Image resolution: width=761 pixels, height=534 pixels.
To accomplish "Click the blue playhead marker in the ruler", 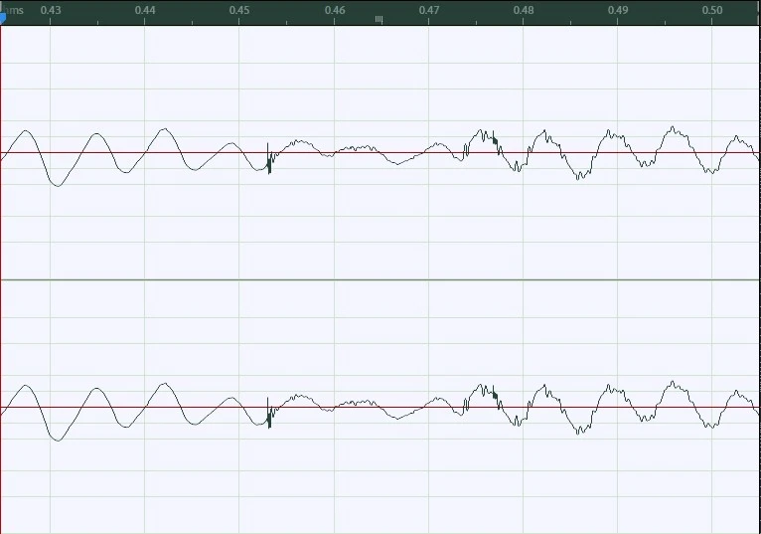I will click(3, 16).
